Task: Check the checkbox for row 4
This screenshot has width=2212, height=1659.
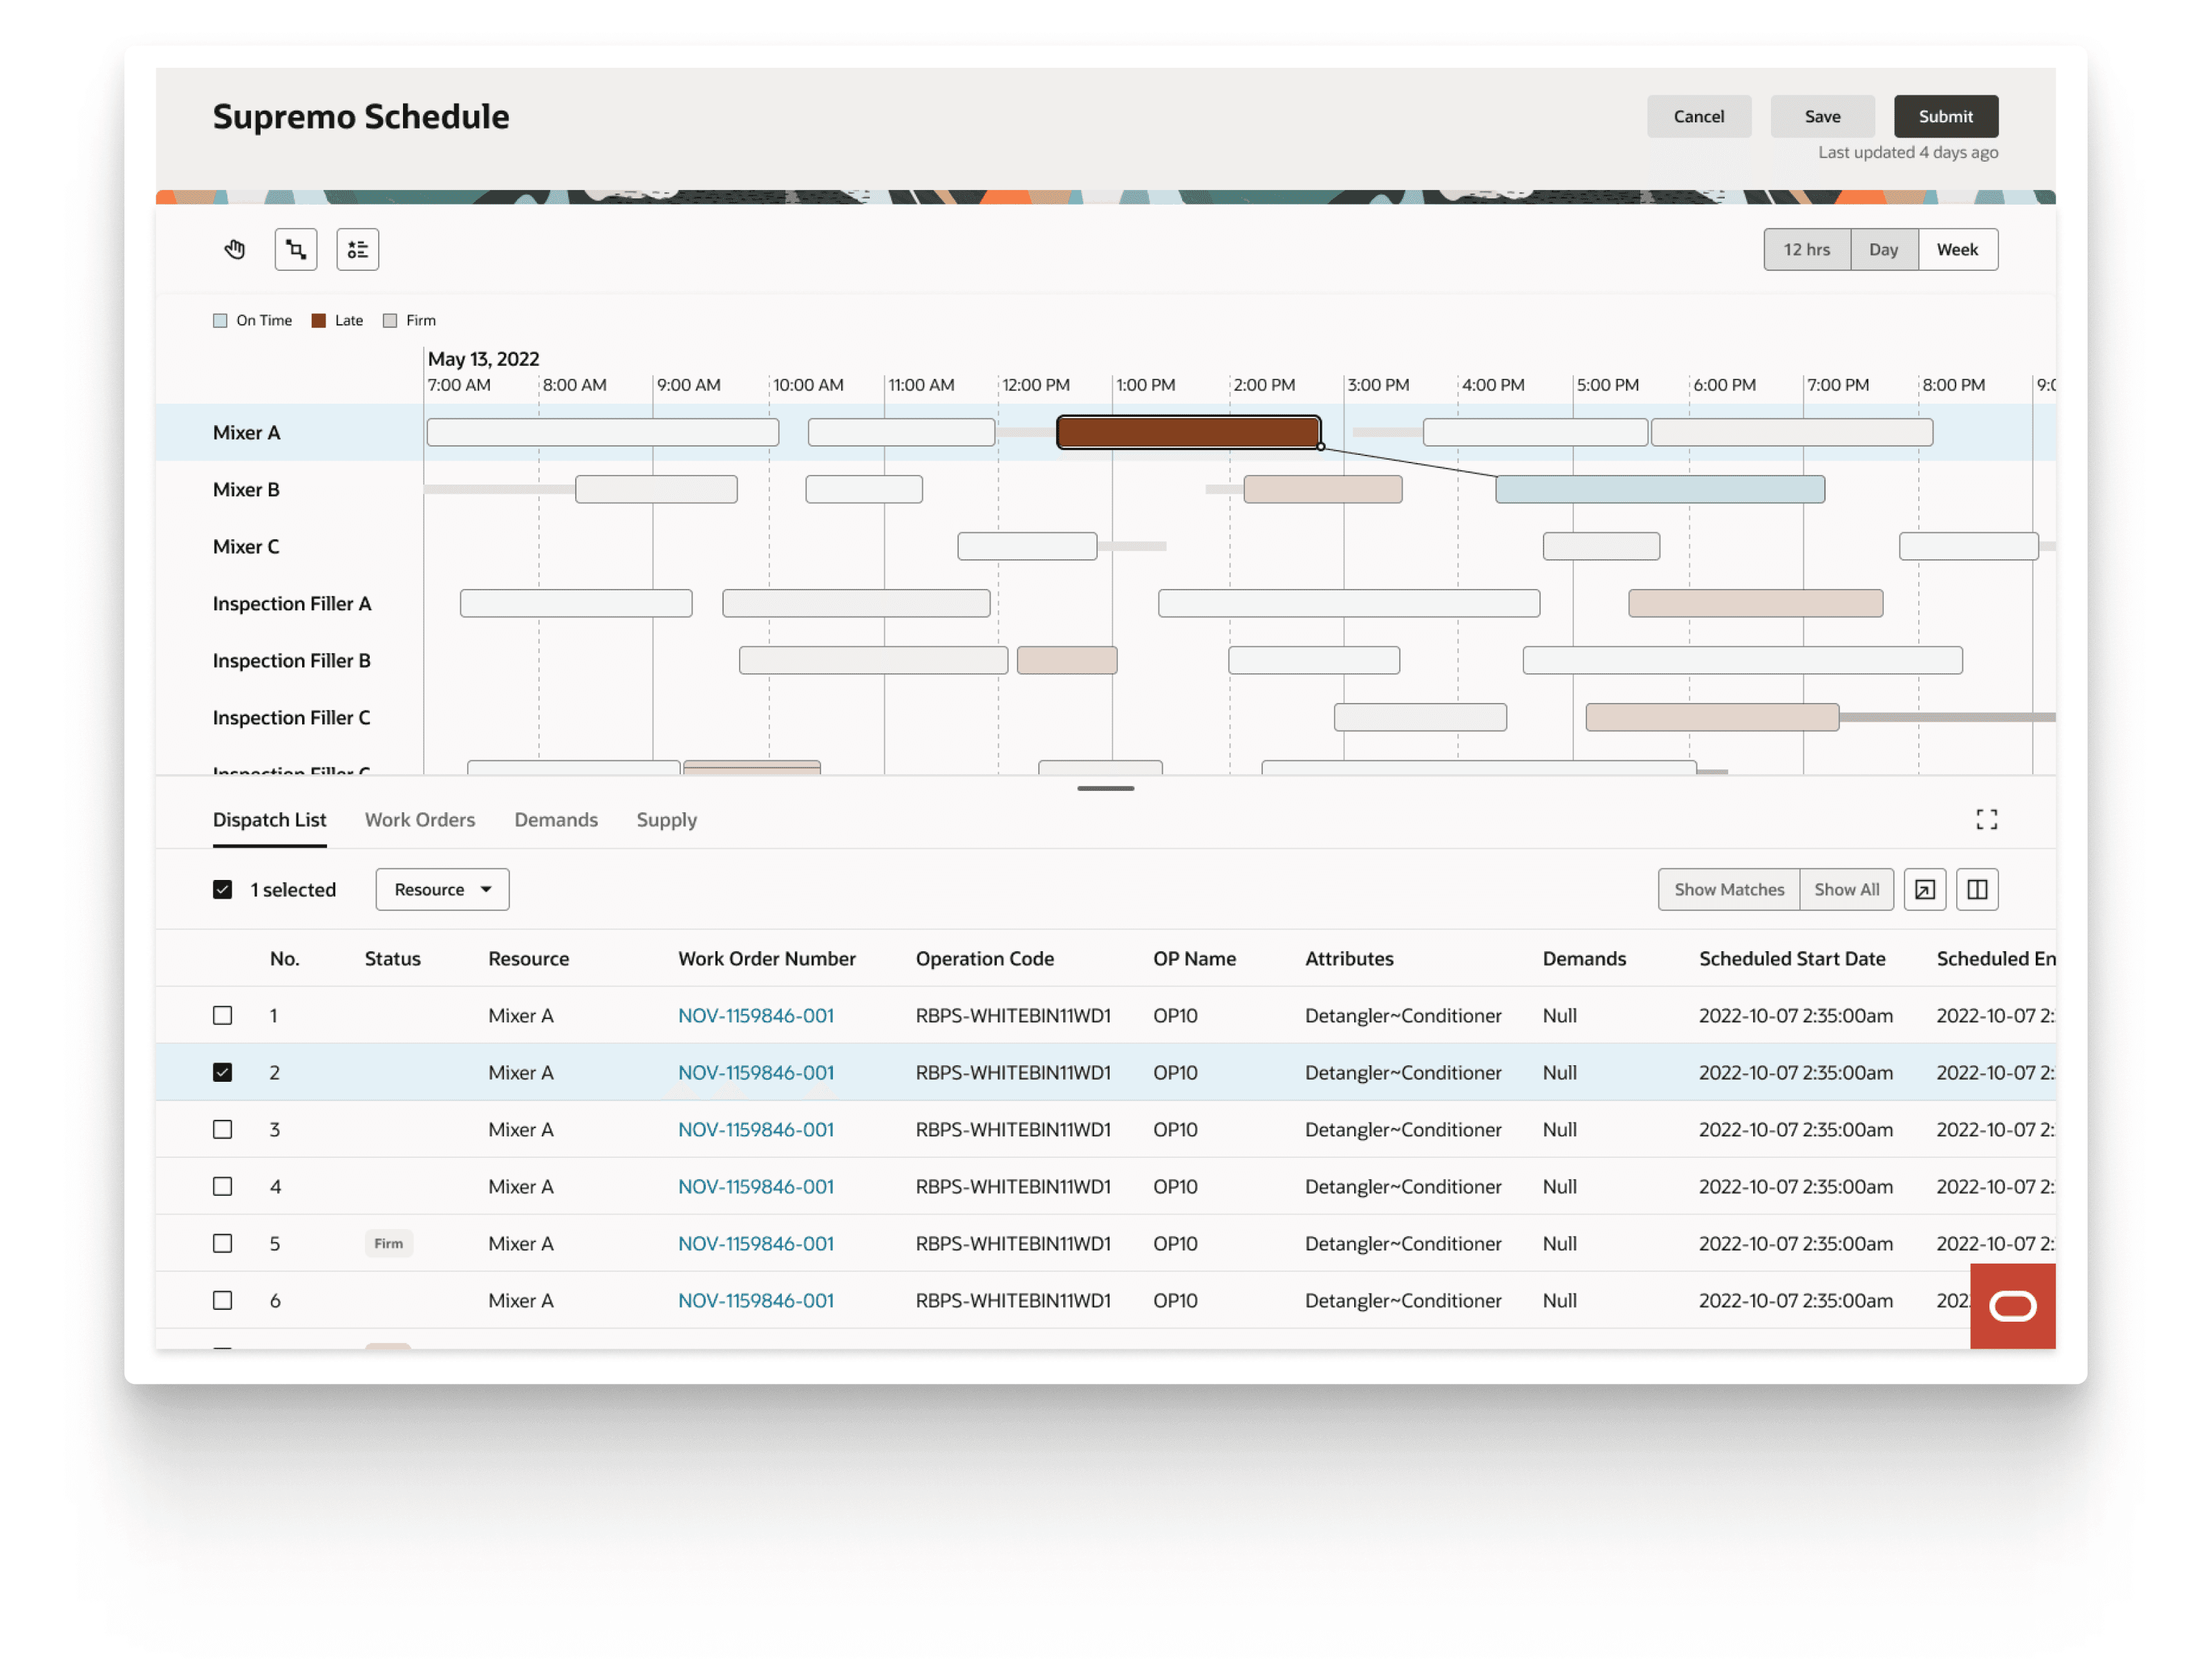Action: point(223,1187)
